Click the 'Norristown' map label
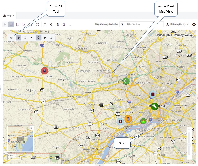The image size is (198, 166). (129, 74)
